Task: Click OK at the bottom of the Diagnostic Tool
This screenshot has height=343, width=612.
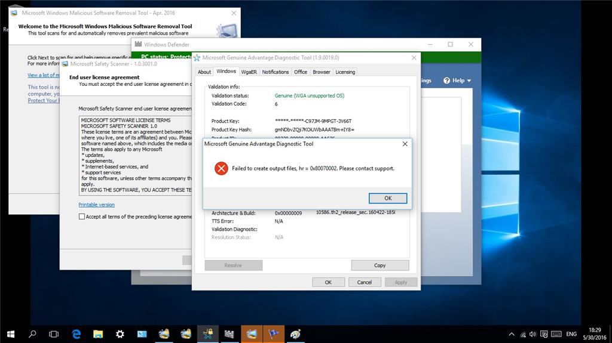Action: [328, 282]
